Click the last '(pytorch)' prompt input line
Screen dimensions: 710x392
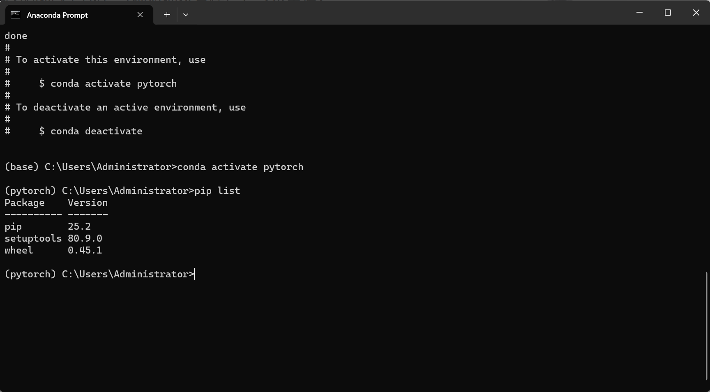99,274
